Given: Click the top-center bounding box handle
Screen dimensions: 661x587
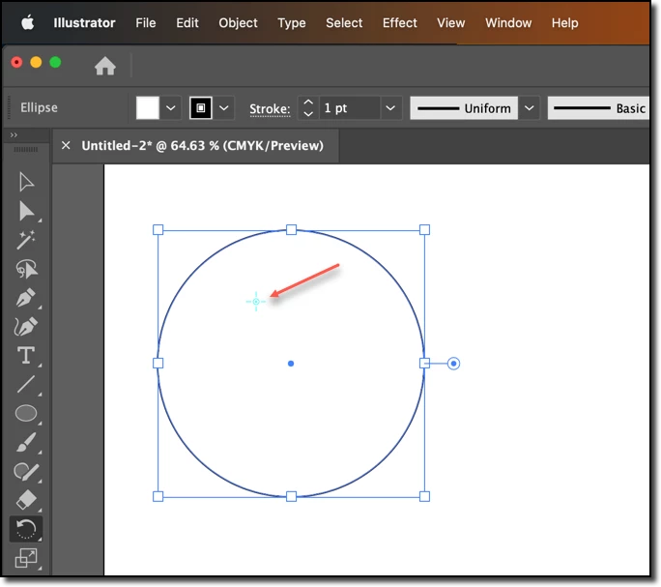Looking at the screenshot, I should click(x=291, y=229).
